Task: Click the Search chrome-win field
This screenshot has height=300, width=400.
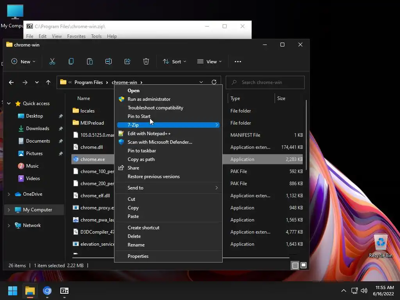Action: click(265, 82)
